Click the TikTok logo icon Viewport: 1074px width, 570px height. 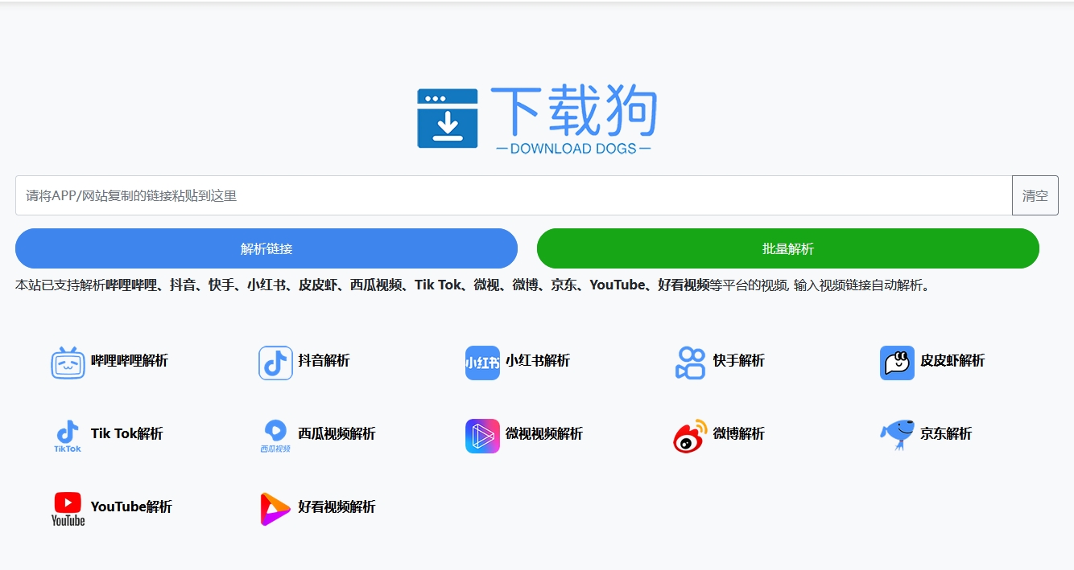(68, 436)
